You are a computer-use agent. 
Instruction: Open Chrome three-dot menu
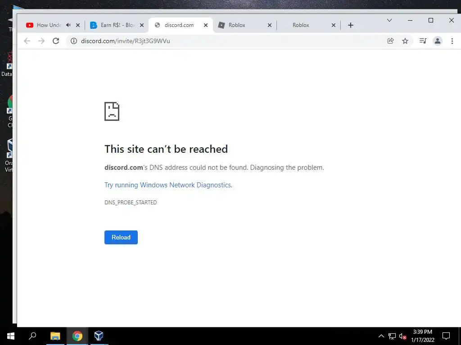point(452,41)
